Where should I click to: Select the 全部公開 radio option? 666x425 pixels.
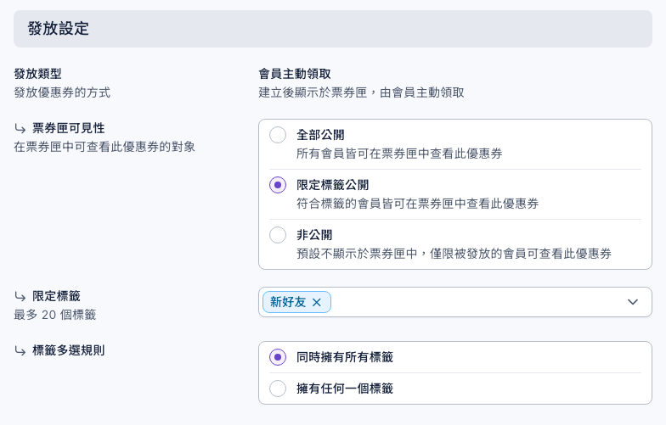point(278,136)
